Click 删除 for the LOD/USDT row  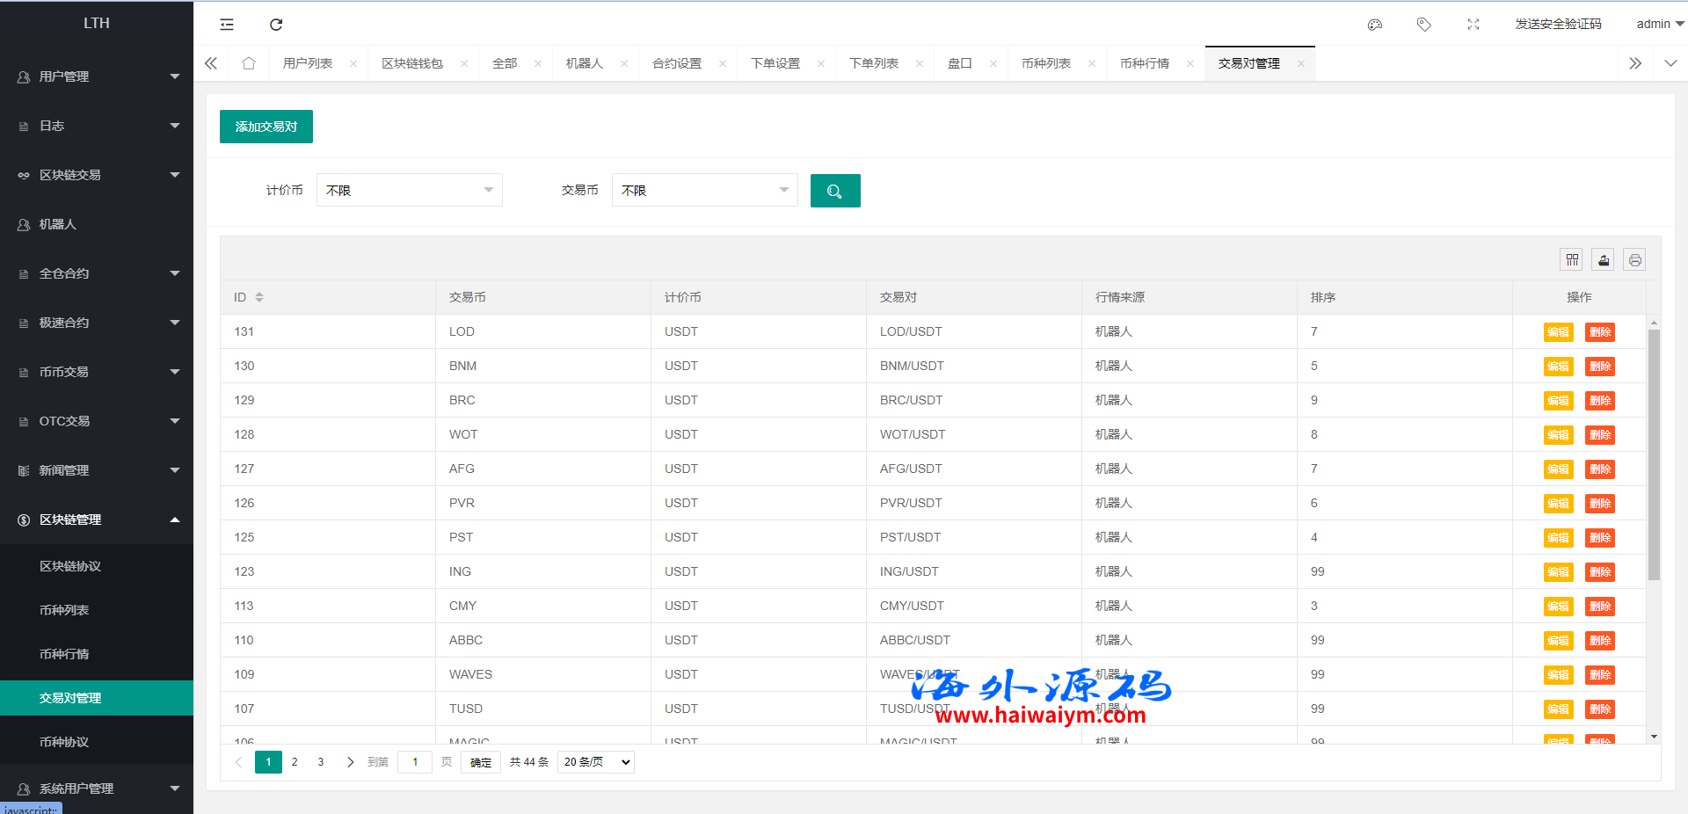(1599, 332)
